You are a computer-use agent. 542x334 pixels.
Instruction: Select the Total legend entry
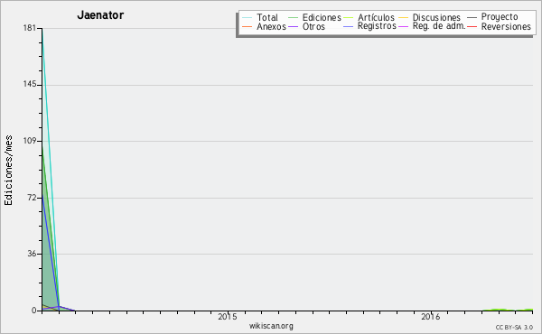point(267,17)
